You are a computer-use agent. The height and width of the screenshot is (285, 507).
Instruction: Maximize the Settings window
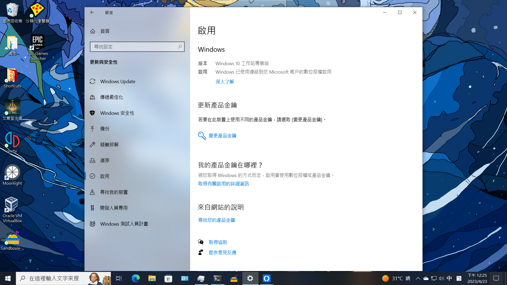(400, 12)
